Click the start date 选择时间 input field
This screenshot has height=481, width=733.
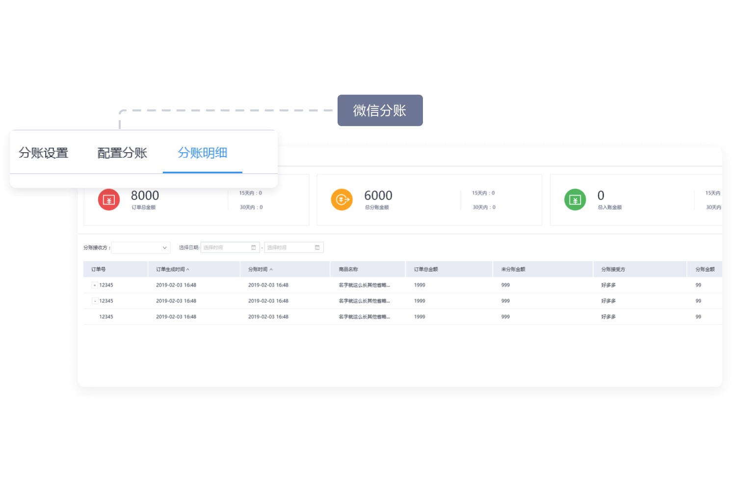point(226,248)
